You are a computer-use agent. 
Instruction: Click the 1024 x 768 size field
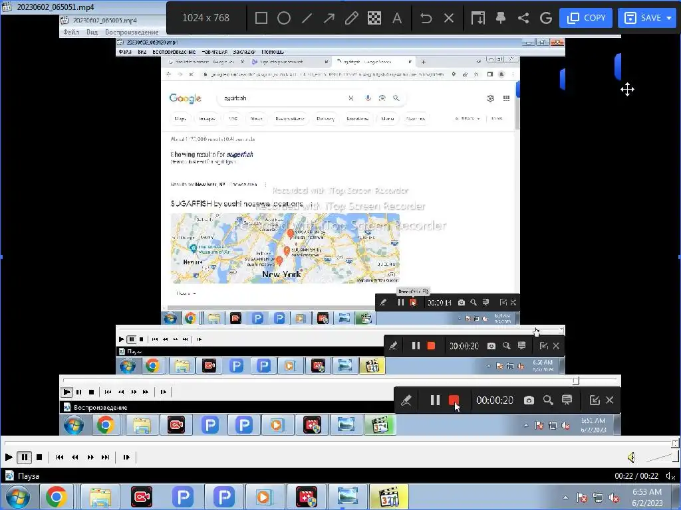pyautogui.click(x=205, y=18)
